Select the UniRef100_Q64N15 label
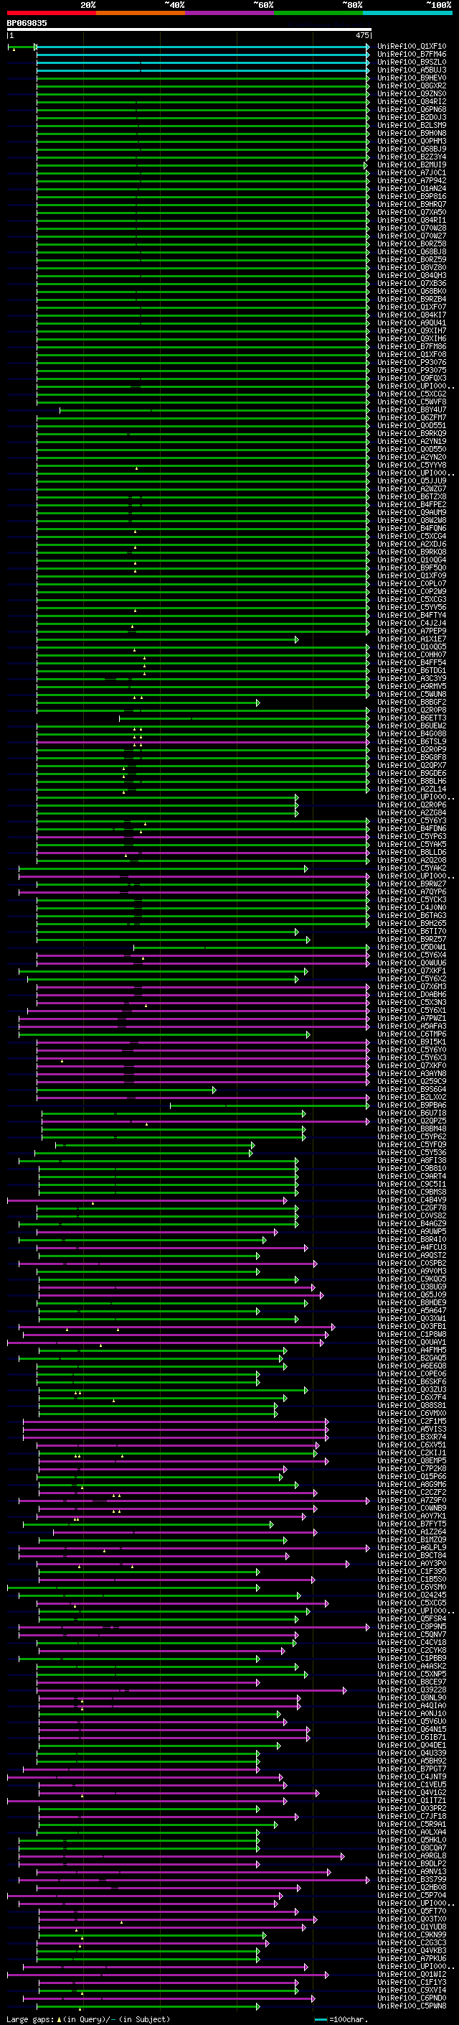This screenshot has width=459, height=2025. [411, 1730]
